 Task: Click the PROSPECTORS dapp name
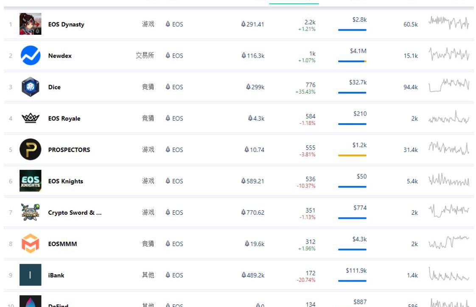pos(69,150)
